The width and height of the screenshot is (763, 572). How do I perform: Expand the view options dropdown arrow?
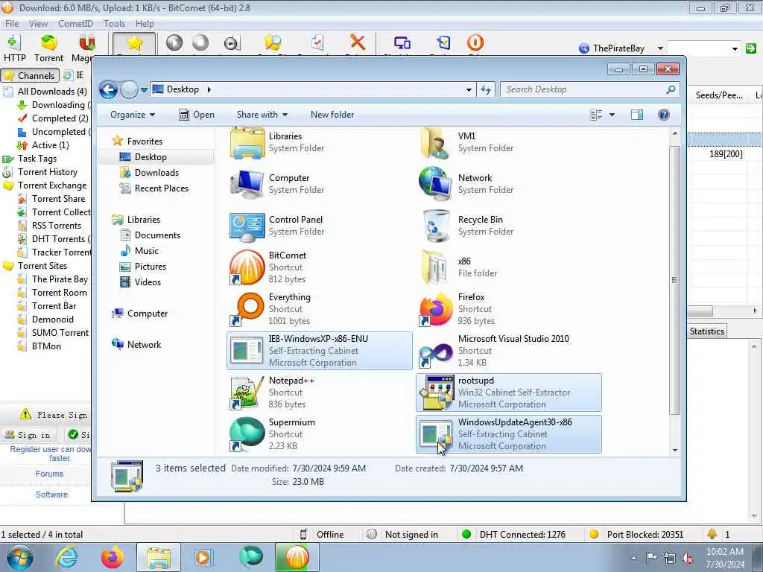[612, 115]
